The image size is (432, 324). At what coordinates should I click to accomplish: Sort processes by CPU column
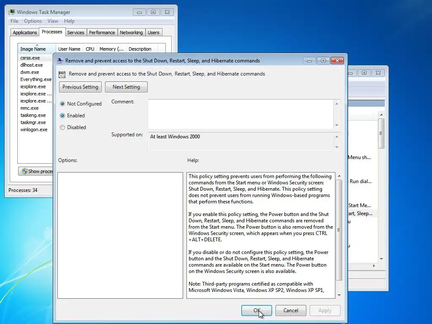click(x=90, y=49)
